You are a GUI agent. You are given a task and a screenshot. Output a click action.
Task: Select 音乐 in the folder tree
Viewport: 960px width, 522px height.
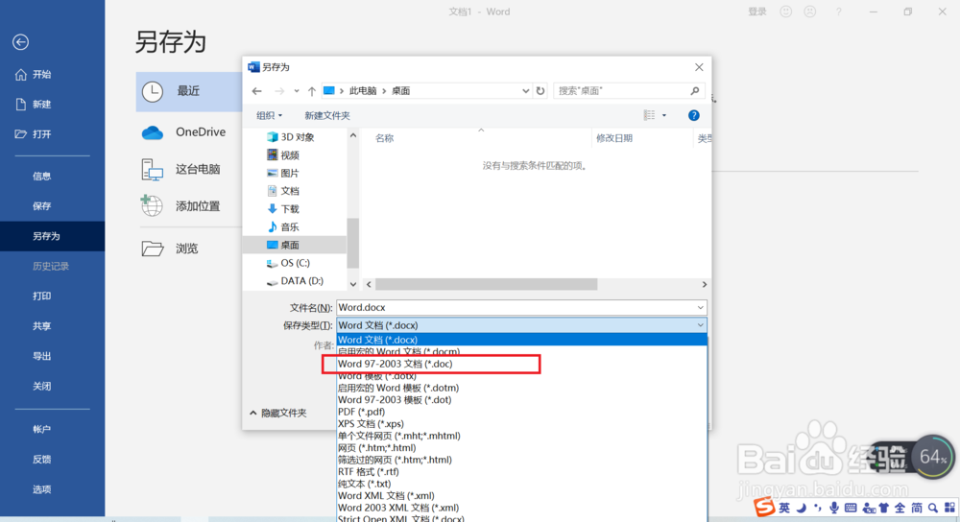[x=283, y=227]
